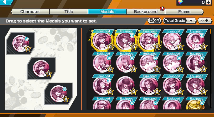Viewport: 214px width, 117px height.
Task: Select the unequipped Zoro medal with hat
Action: [126, 85]
